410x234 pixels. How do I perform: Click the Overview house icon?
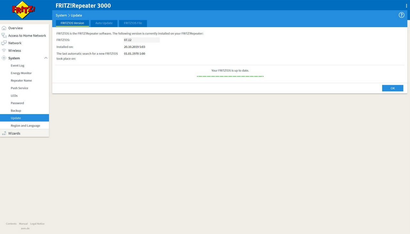pos(4,28)
